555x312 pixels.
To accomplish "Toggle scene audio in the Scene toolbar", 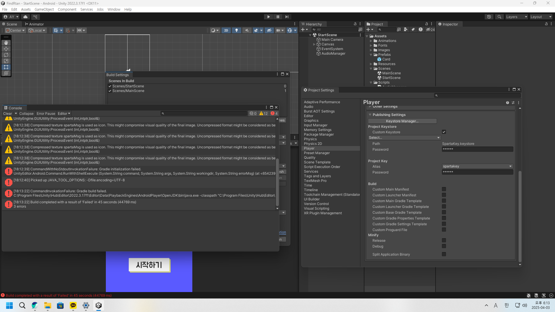I will point(247,30).
